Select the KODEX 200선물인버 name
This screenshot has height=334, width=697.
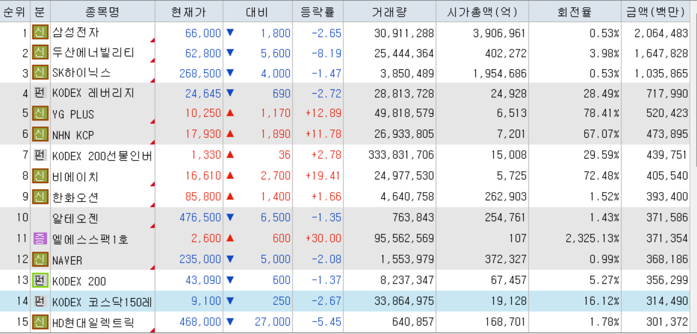pyautogui.click(x=103, y=156)
